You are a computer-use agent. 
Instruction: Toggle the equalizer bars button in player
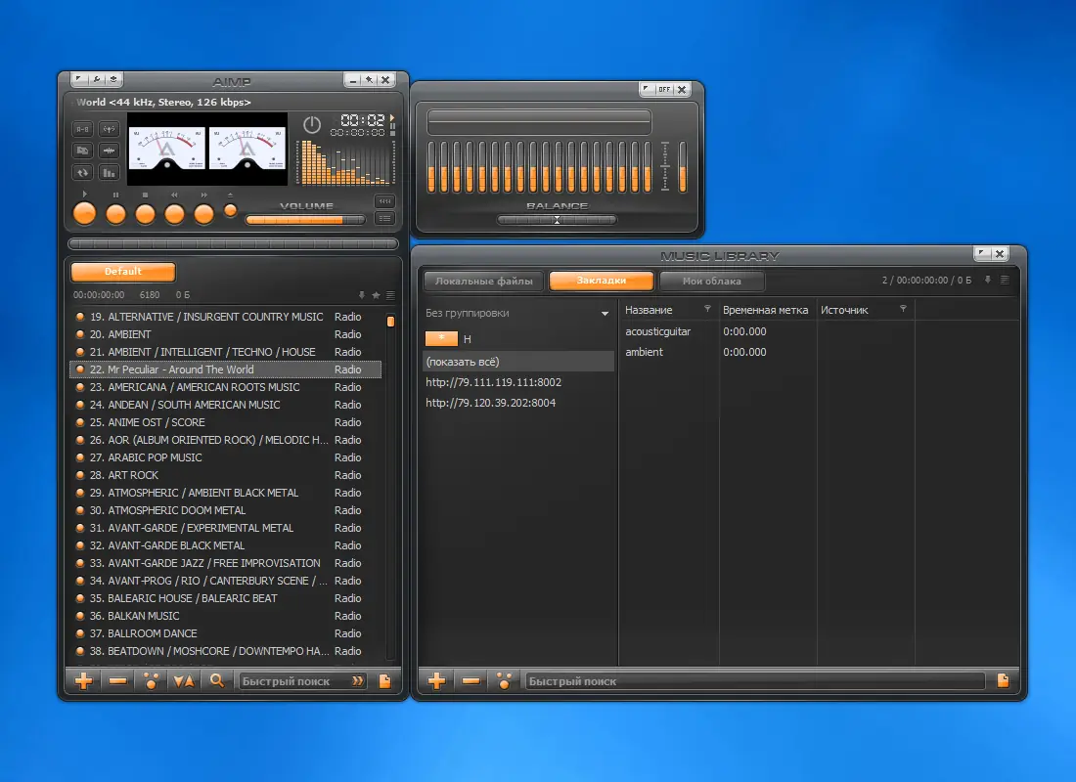109,173
